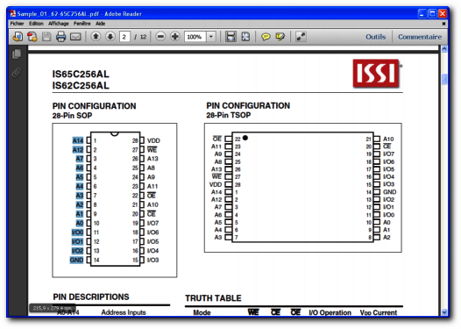Screen dimensions: 461x329
Task: Open the Outils pane
Action: point(375,37)
